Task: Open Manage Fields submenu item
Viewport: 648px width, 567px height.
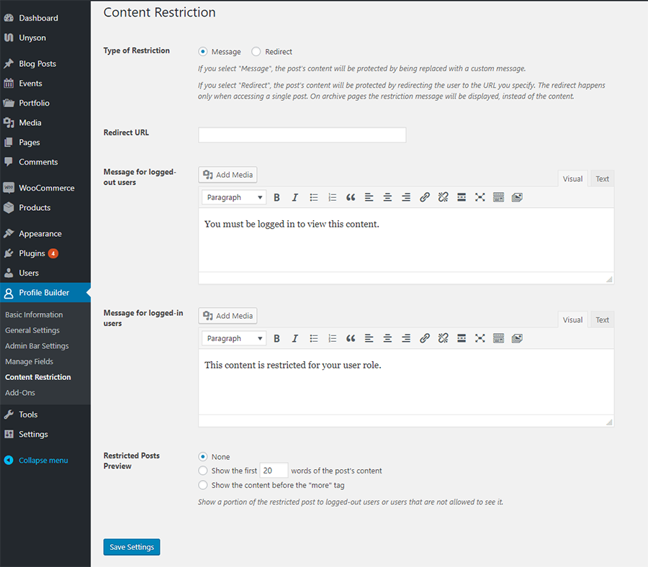Action: [x=30, y=361]
